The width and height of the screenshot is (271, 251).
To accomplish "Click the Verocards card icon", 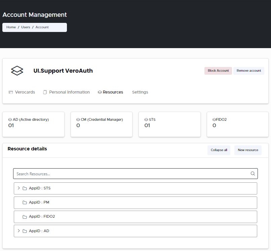I will [11, 92].
